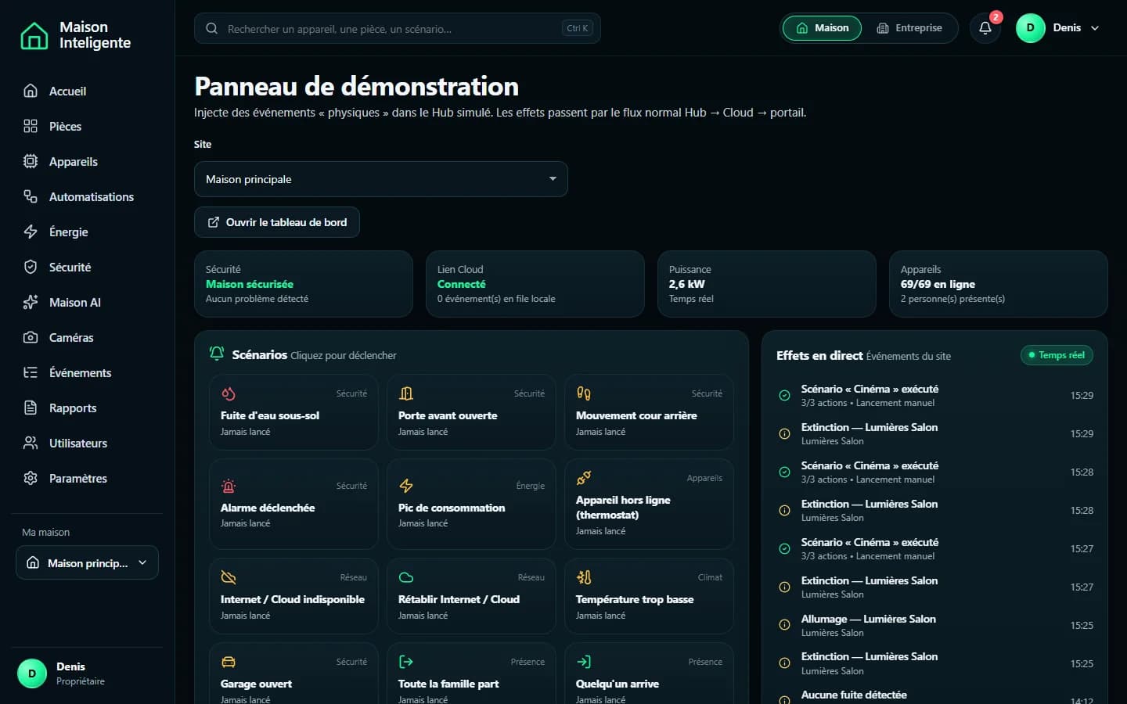Open Accueil in the sidebar
Screen dimensions: 1127x704
tap(87, 91)
